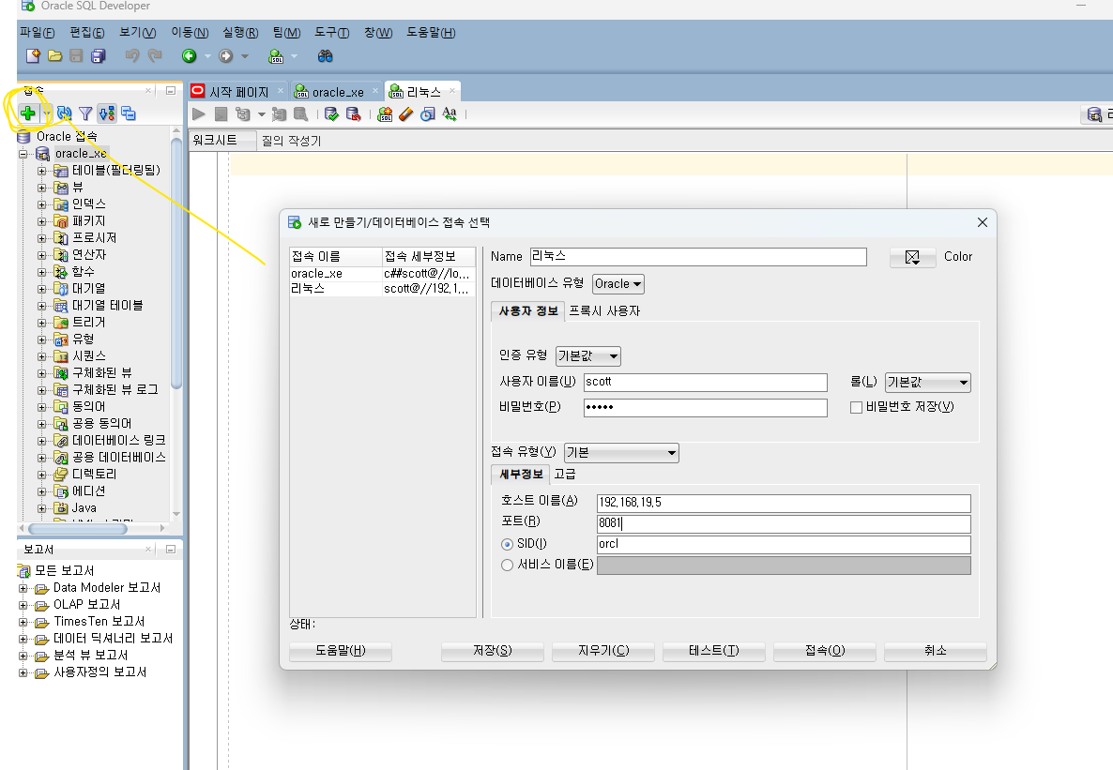Collapse the oracle_xe connection node

coord(23,154)
